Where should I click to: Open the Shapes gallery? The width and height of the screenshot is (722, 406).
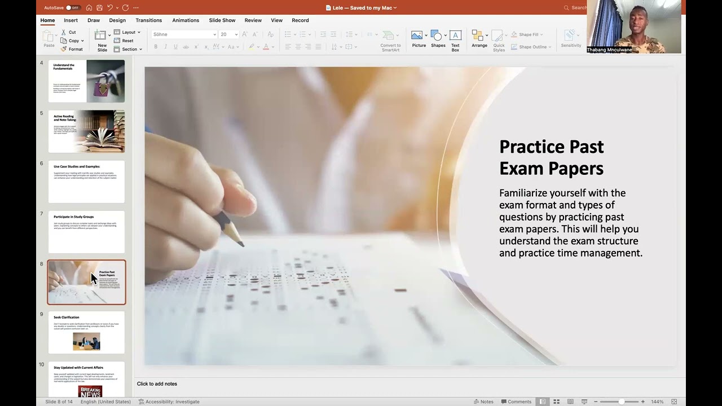click(x=438, y=39)
